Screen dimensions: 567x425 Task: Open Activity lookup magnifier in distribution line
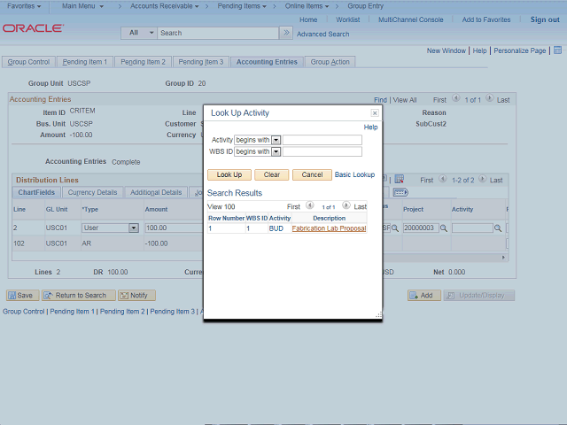[x=498, y=228]
